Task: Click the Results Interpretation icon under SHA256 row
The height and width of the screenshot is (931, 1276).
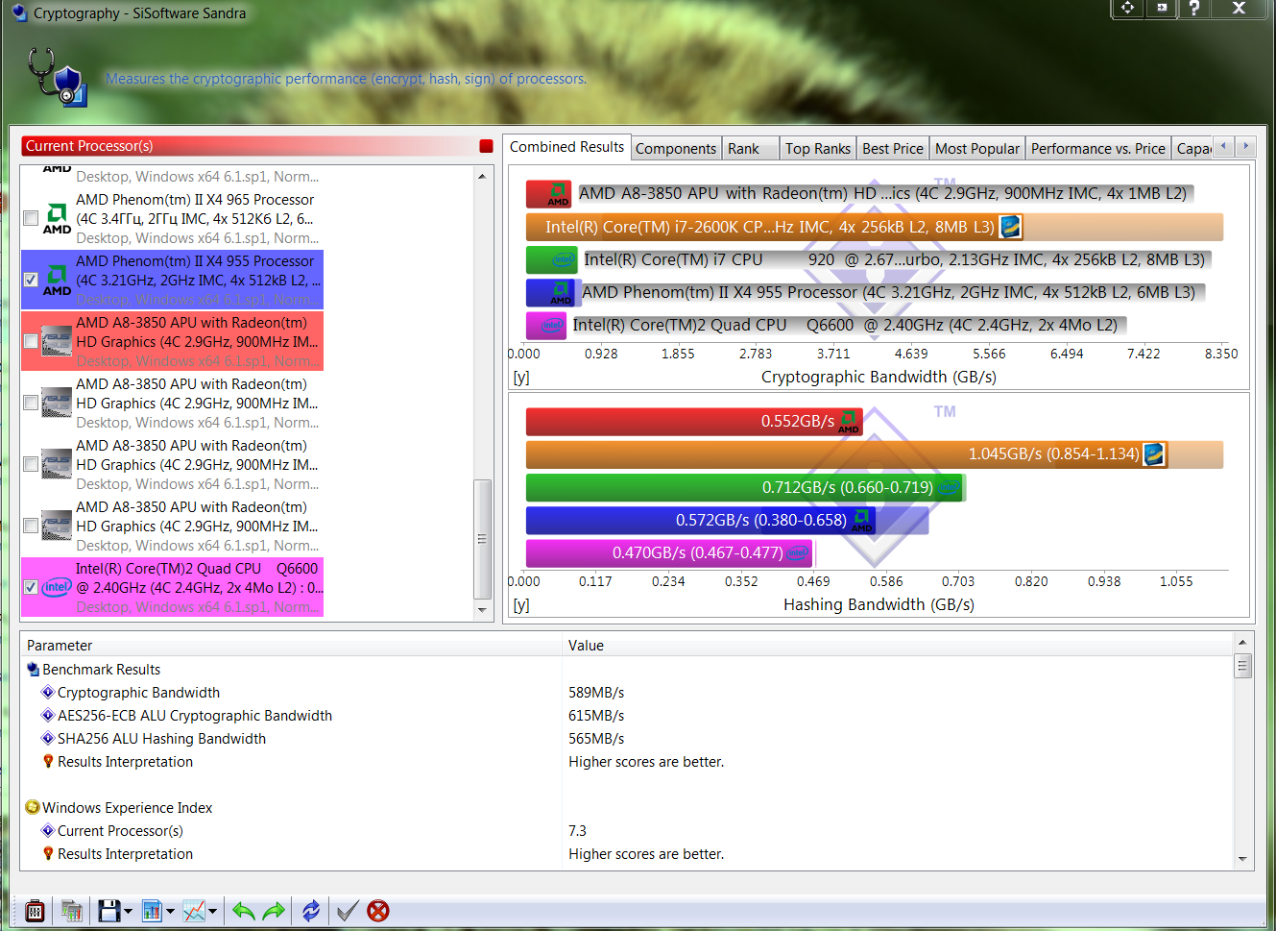Action: (x=48, y=762)
